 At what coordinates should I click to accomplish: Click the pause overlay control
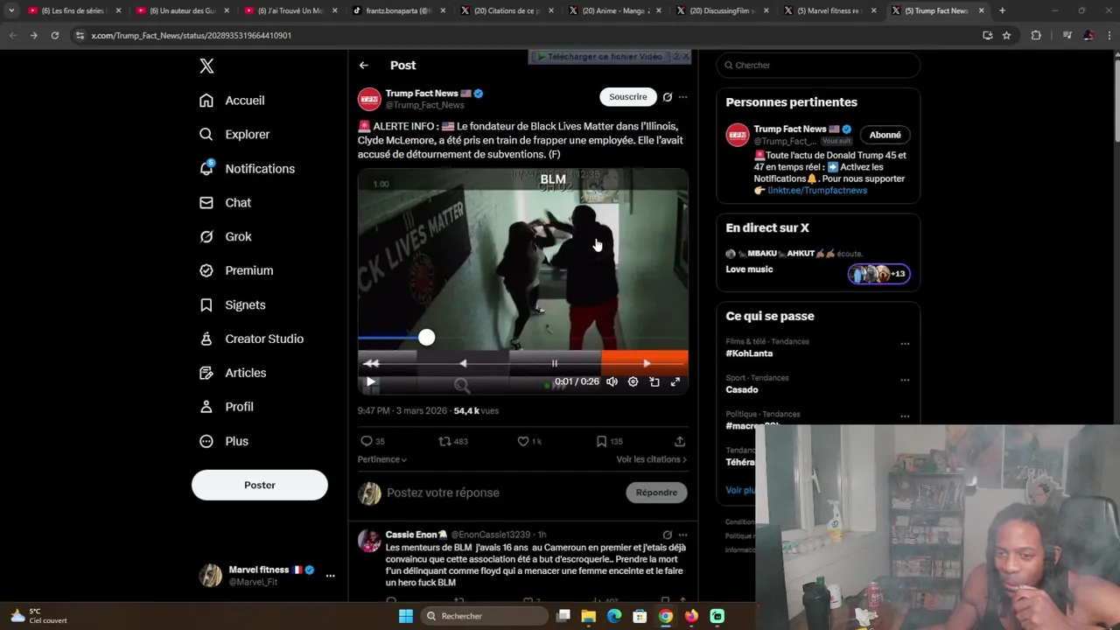[554, 363]
